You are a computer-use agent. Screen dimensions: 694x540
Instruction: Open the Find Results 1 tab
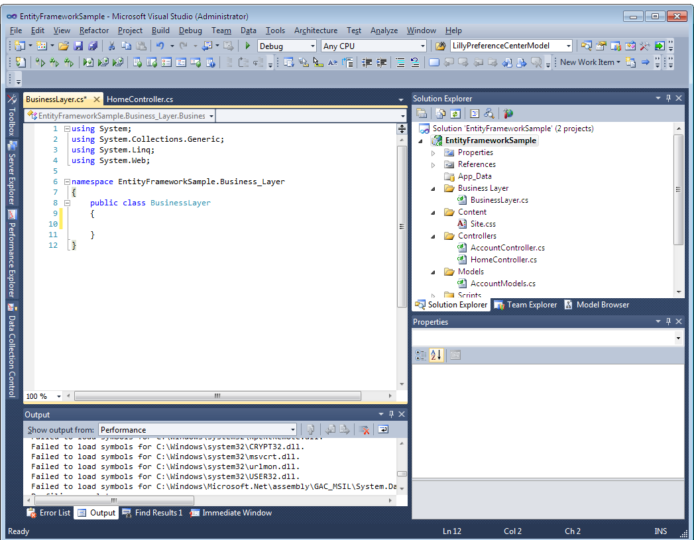[152, 513]
